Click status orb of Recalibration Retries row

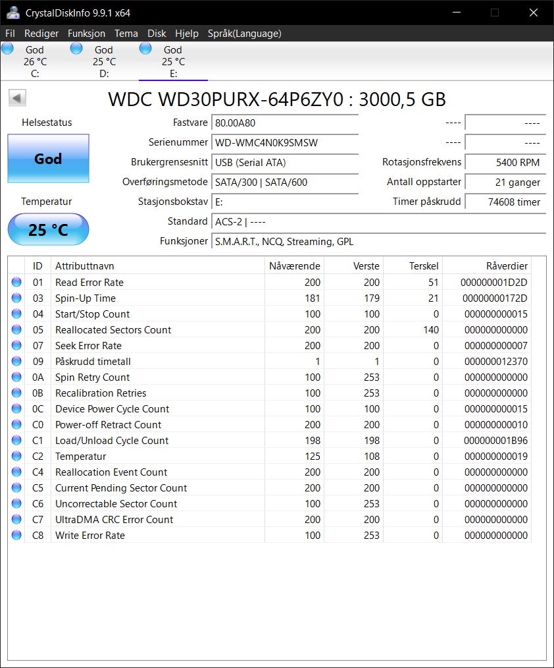point(16,393)
